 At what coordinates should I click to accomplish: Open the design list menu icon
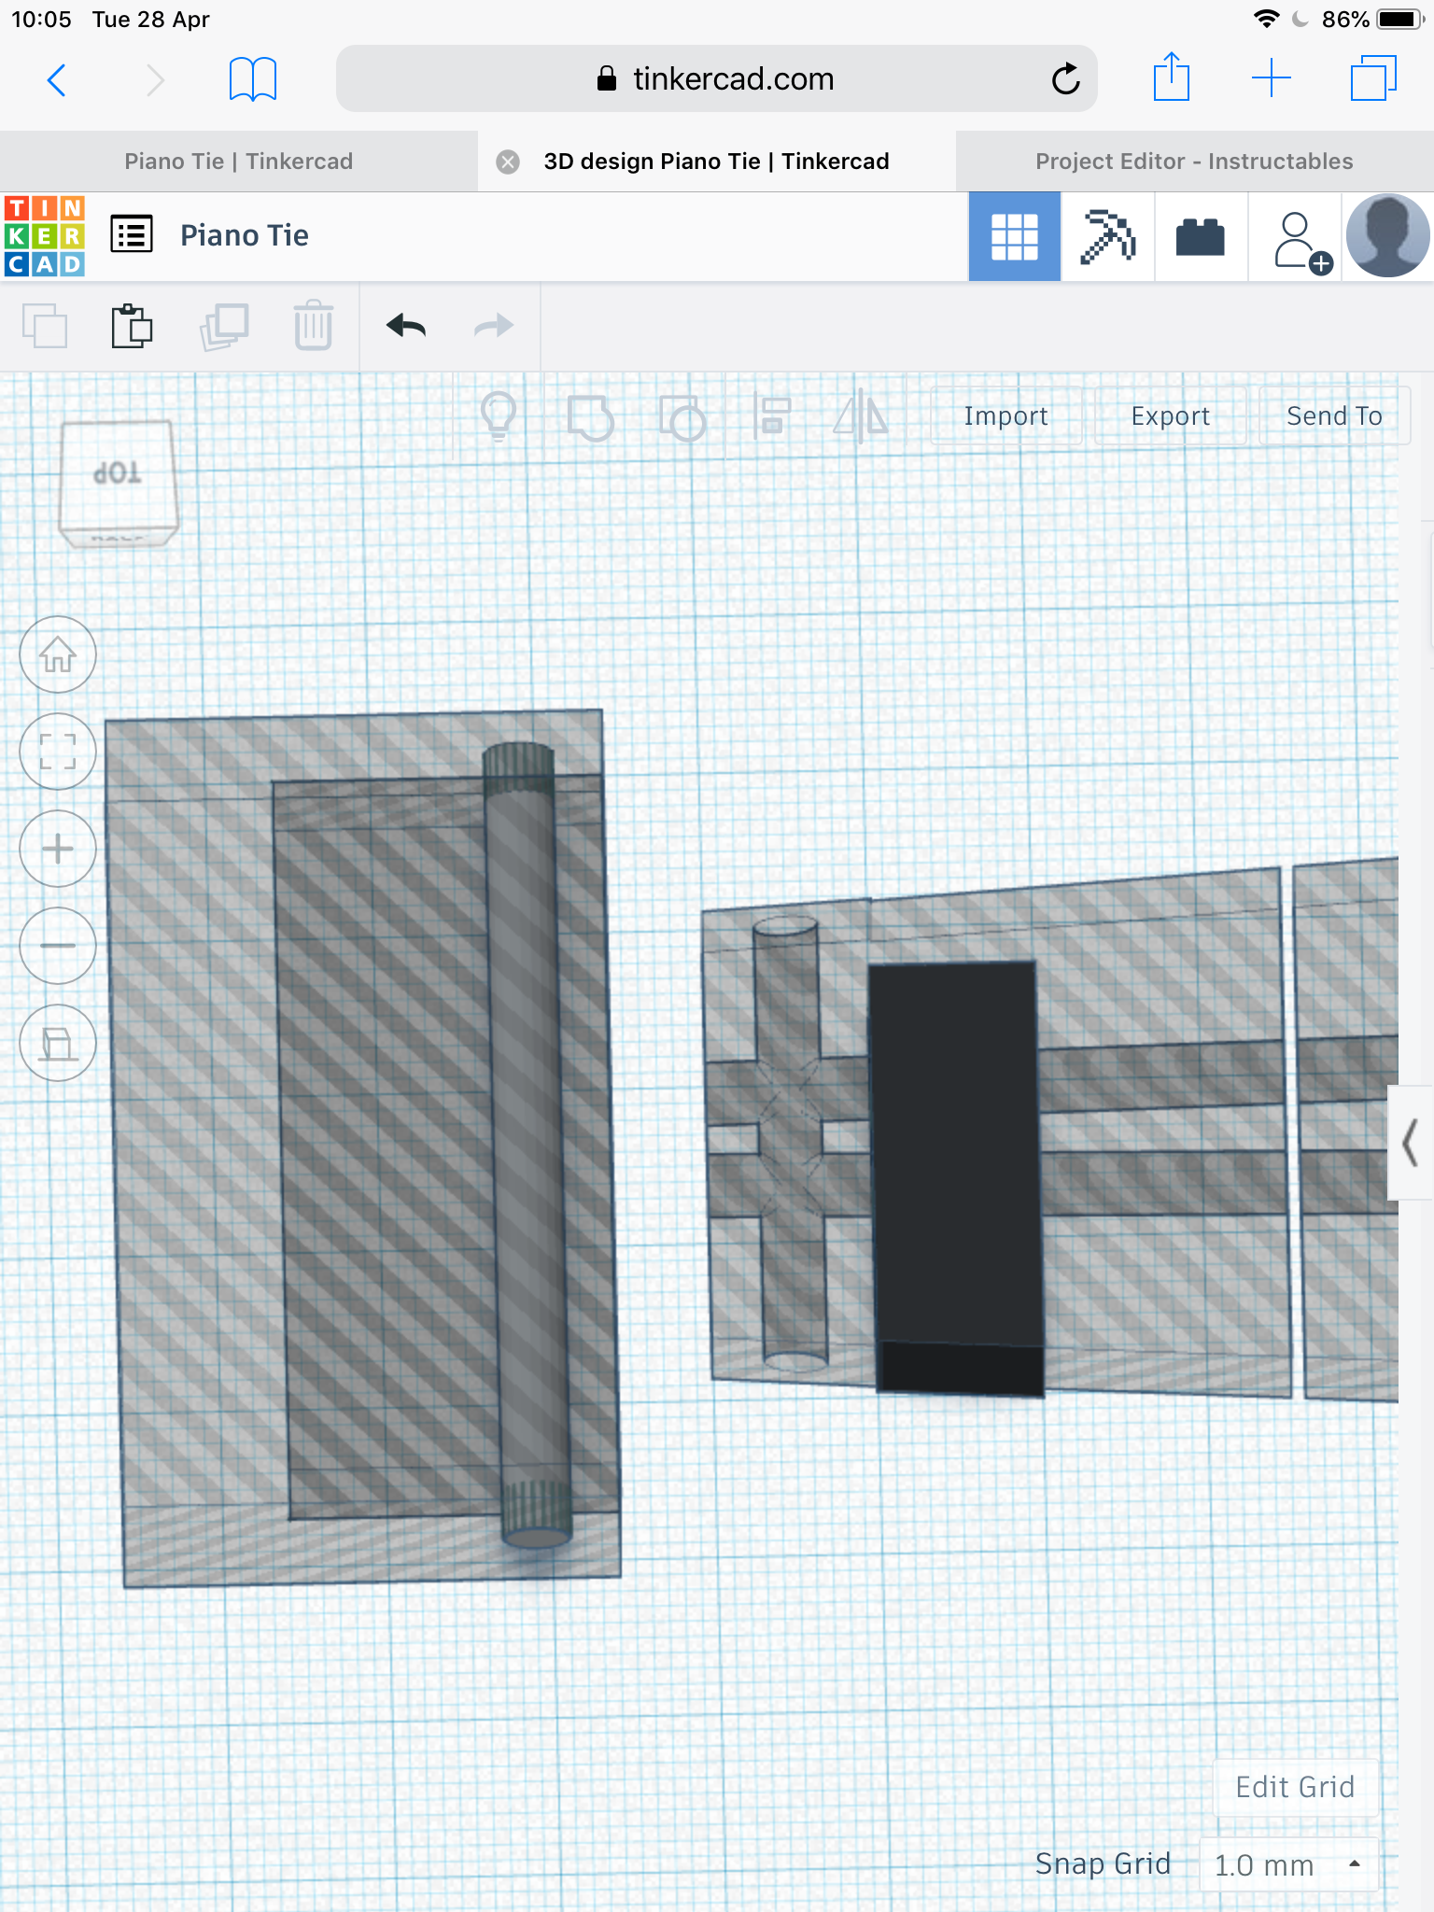(x=132, y=234)
